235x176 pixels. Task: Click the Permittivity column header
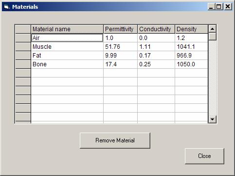click(x=121, y=29)
